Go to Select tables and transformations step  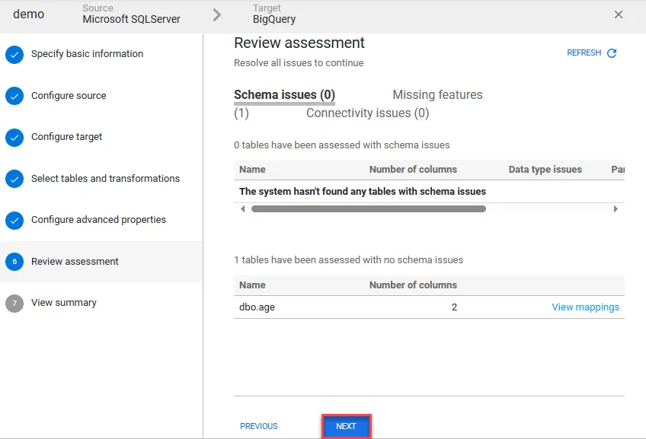tap(105, 178)
